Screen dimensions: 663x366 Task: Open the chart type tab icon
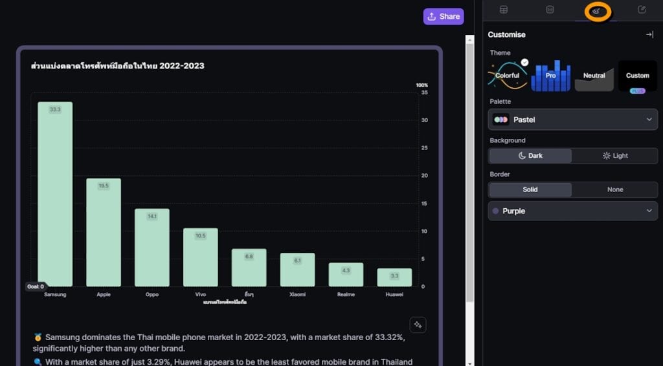click(550, 10)
